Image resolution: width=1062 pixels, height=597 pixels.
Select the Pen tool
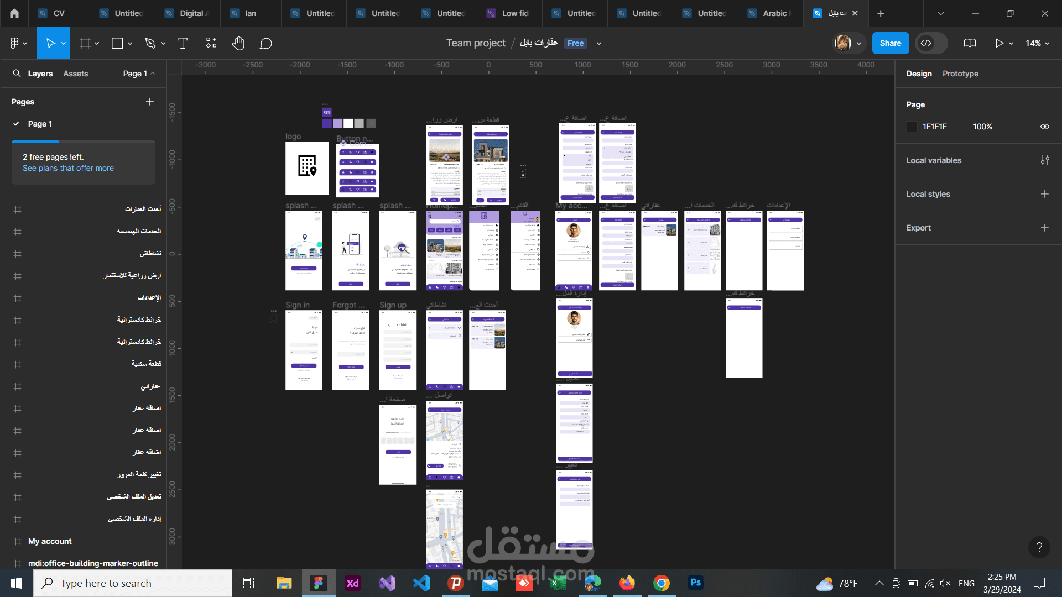coord(150,43)
